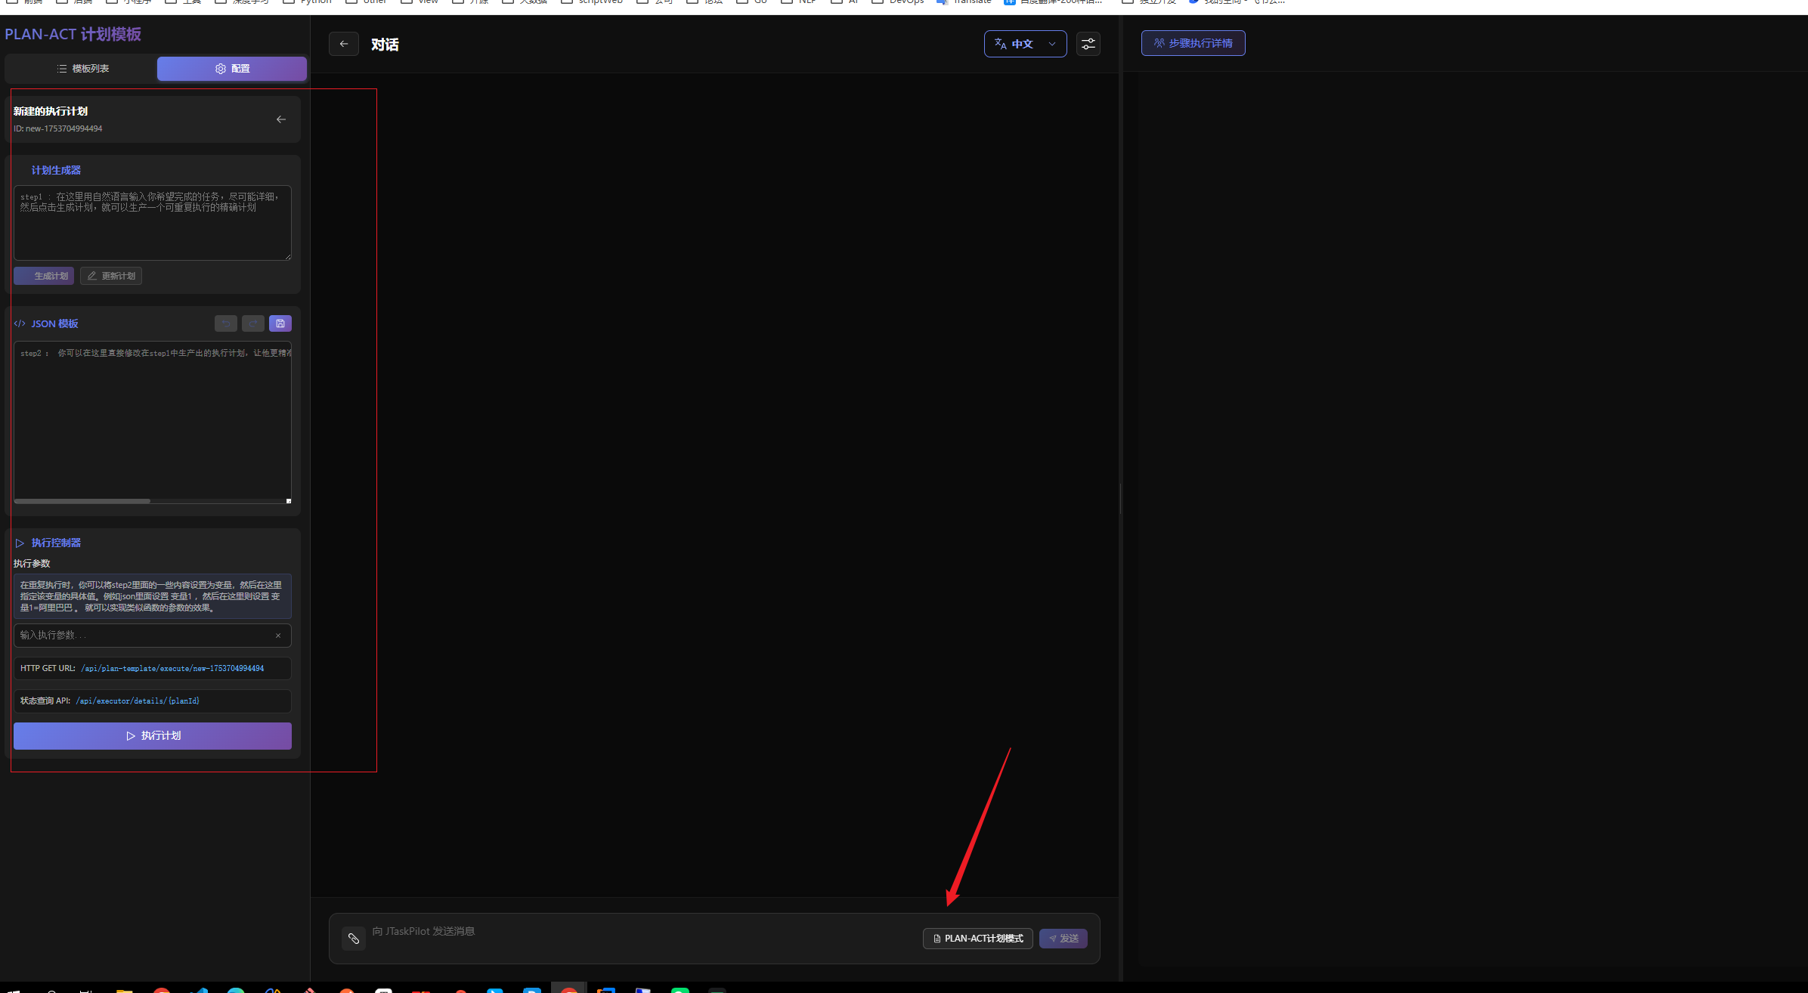1808x993 pixels.
Task: Toggle the PLAN-ACT计划模式 button
Action: [x=977, y=939]
